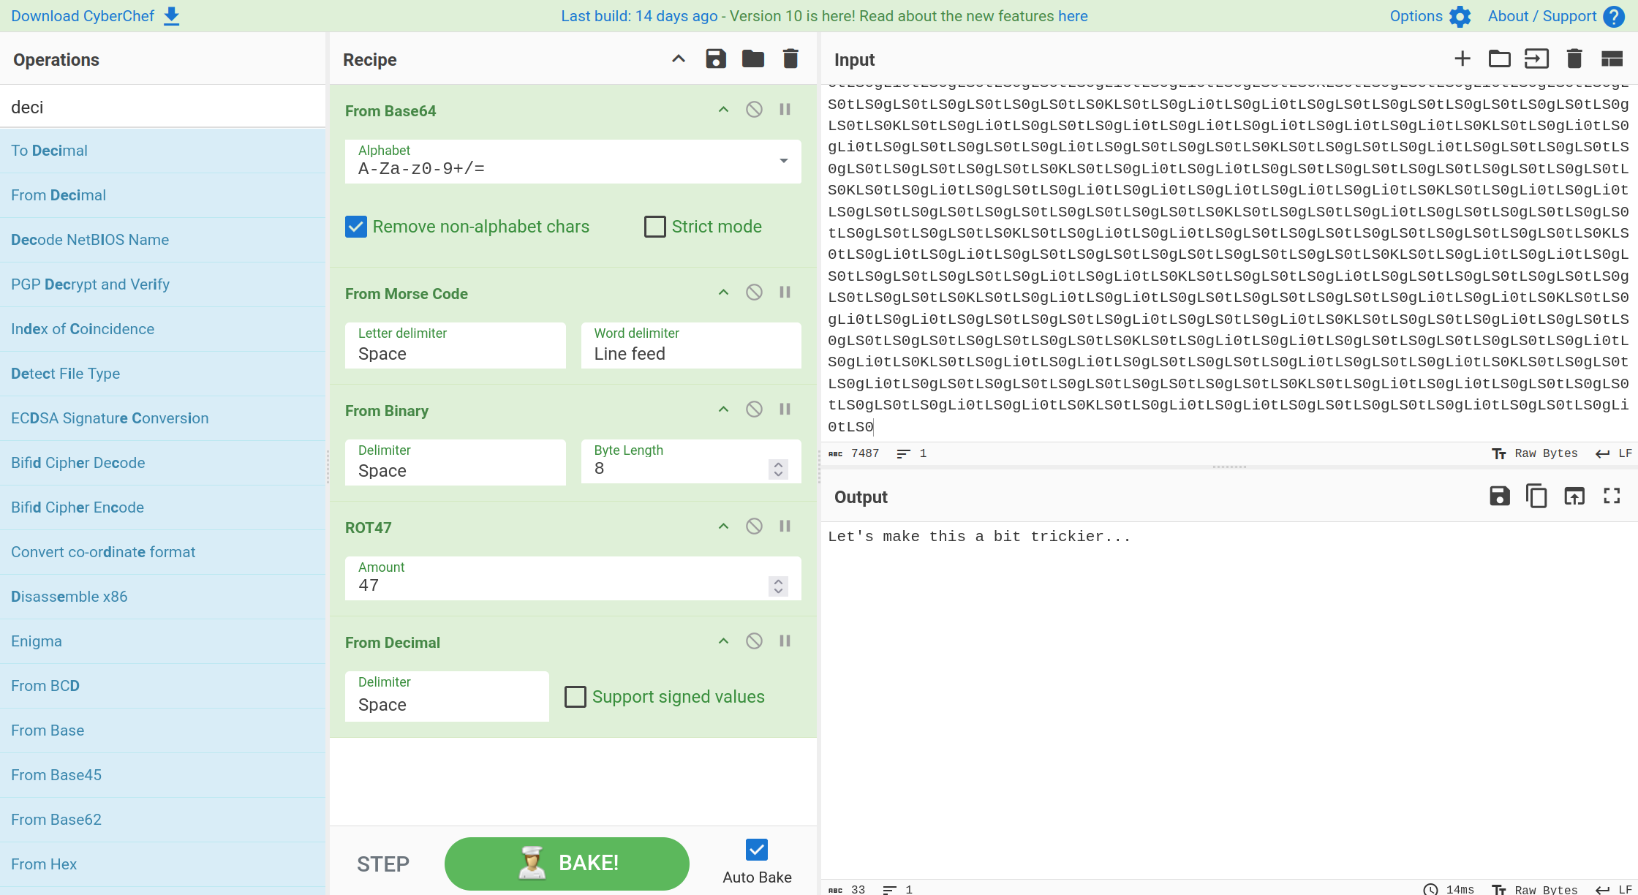The image size is (1638, 895).
Task: Select the Detect File Type operation
Action: coord(163,374)
